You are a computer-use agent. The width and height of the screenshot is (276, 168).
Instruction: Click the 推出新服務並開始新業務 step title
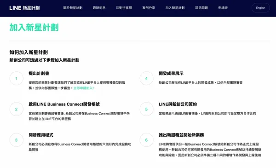(181, 135)
